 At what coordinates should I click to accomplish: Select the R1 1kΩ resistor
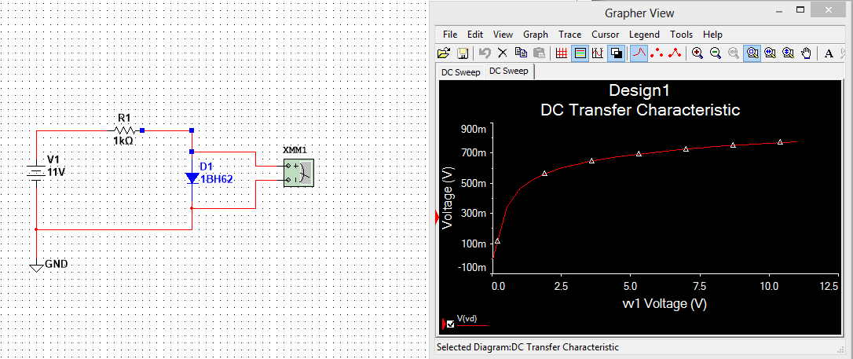point(124,130)
